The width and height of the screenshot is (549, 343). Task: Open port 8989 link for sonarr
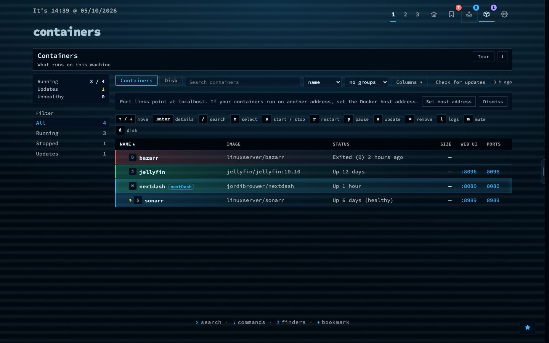493,200
